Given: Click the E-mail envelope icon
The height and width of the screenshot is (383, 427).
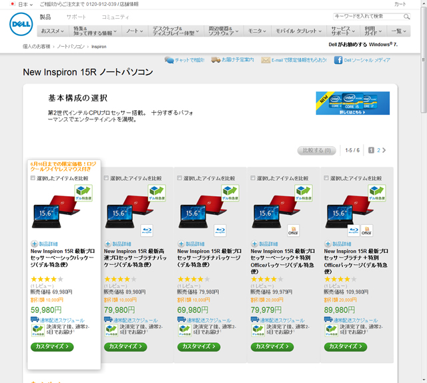Looking at the screenshot, I should pos(266,60).
